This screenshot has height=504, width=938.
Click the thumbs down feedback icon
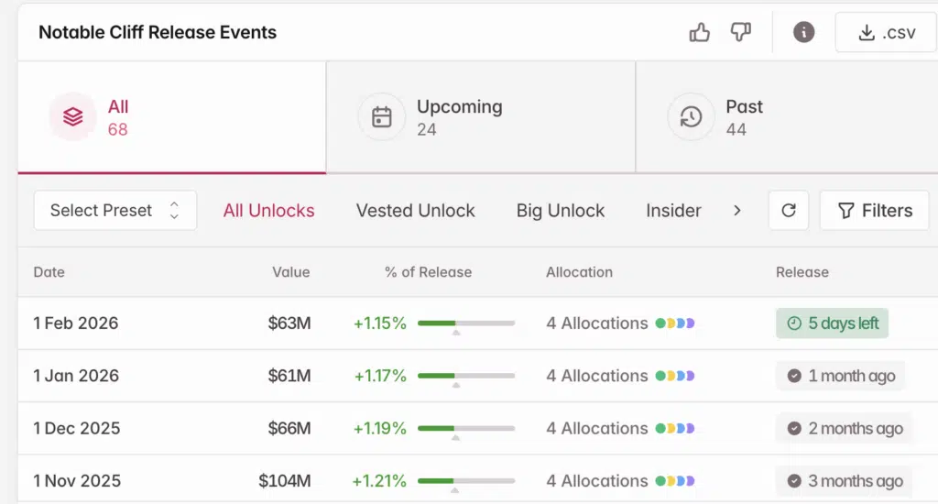coord(740,33)
